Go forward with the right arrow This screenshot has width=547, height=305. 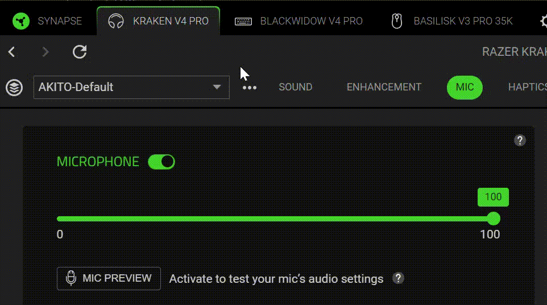click(x=45, y=52)
